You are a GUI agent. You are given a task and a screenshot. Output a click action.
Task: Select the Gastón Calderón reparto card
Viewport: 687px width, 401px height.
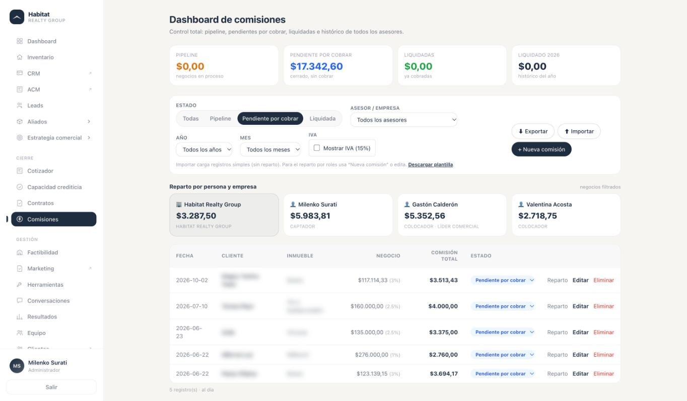coord(452,215)
